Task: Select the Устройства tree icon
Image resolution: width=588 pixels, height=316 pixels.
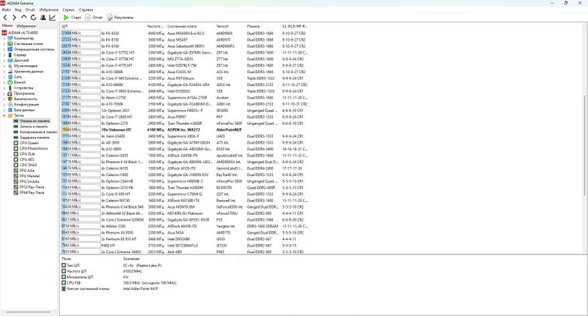Action: tap(10, 88)
